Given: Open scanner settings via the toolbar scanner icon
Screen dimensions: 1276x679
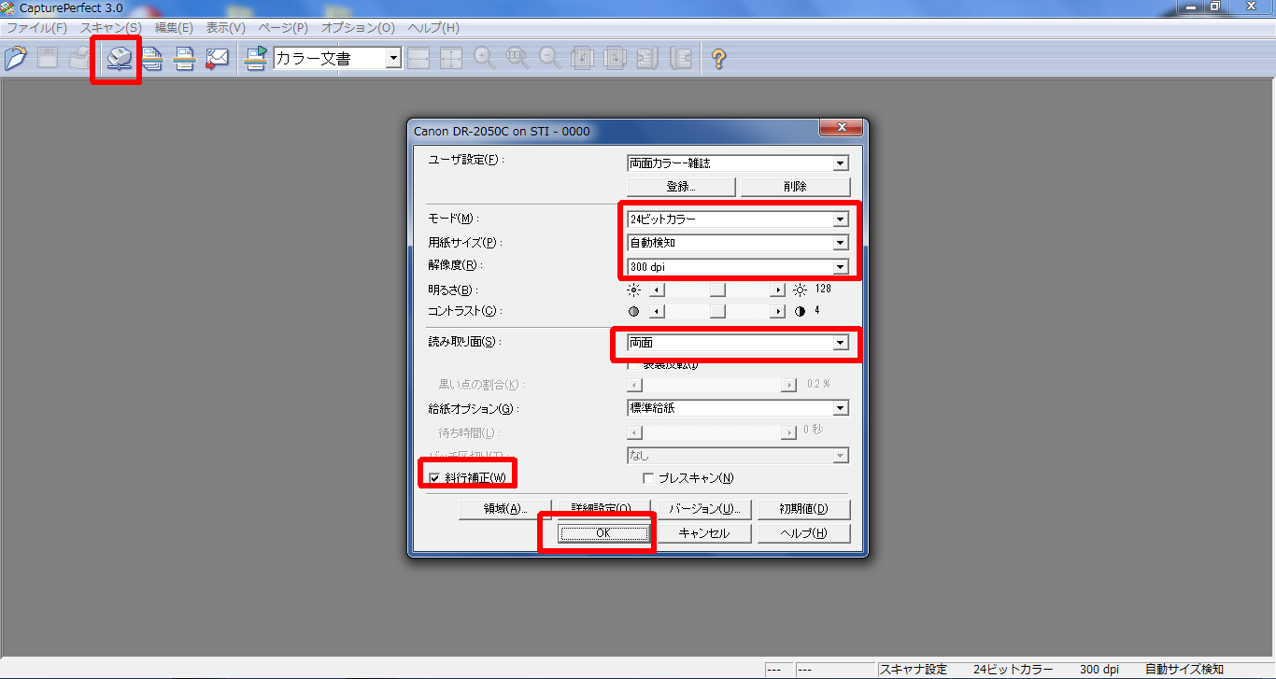Looking at the screenshot, I should (x=120, y=59).
